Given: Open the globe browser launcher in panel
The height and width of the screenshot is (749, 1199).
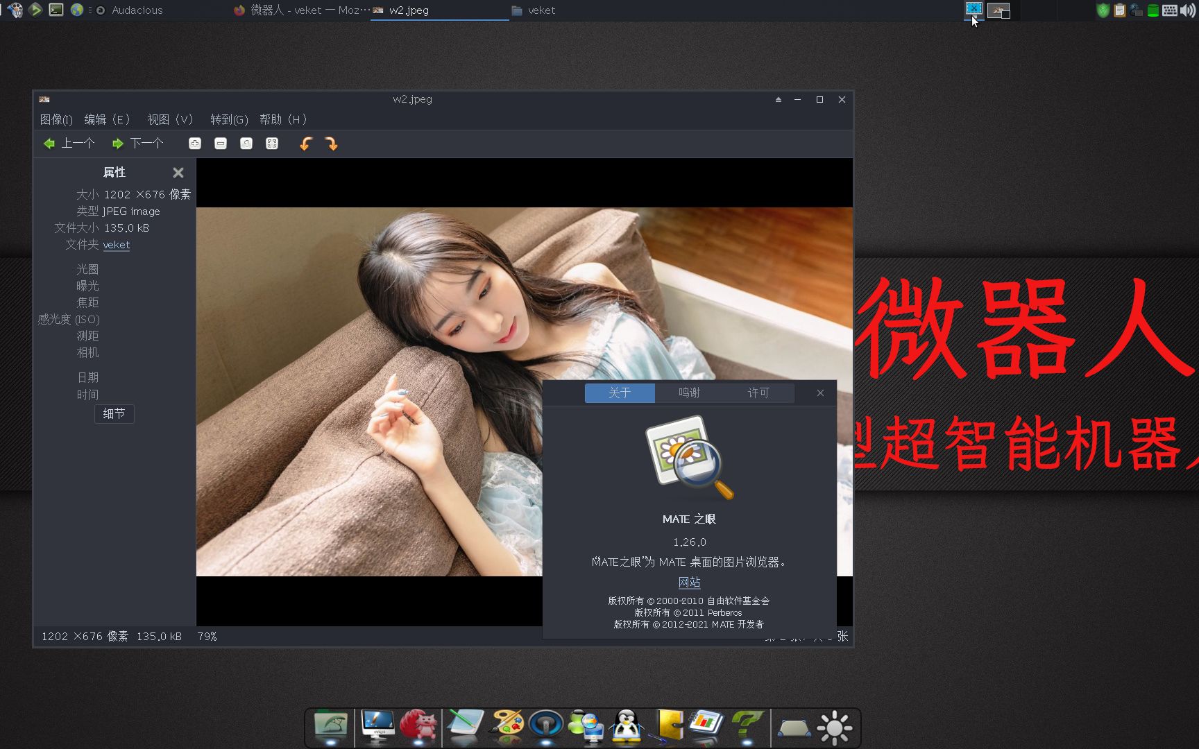Looking at the screenshot, I should click(x=77, y=10).
